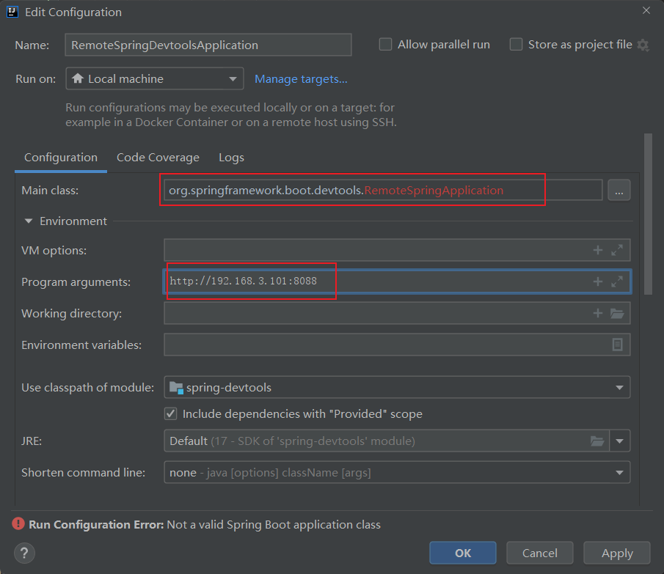Open Environment variables editor icon

click(x=617, y=345)
